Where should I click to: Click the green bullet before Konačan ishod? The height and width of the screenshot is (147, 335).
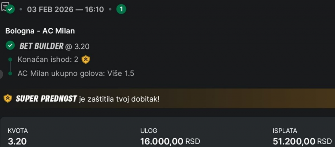[10, 60]
